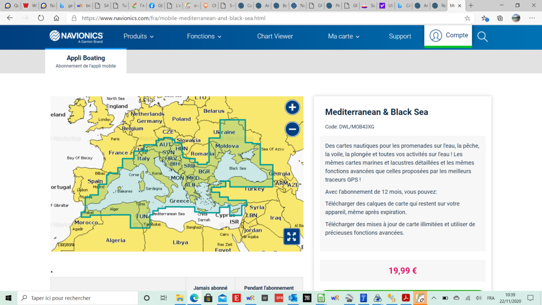Close the active Navionics browser tab
Image resolution: width=542 pixels, height=305 pixels.
pyautogui.click(x=460, y=5)
